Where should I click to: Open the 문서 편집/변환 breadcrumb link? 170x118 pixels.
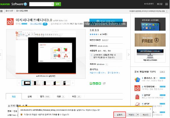[x=22, y=11]
